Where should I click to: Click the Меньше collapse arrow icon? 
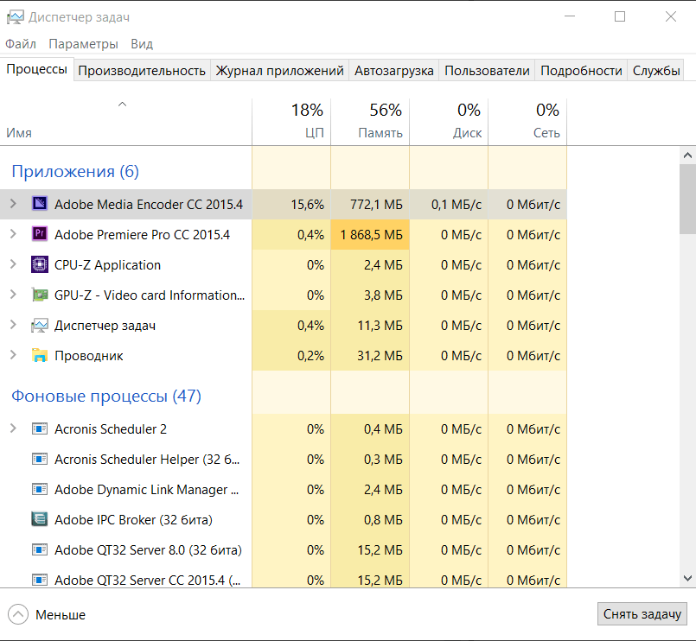(18, 614)
